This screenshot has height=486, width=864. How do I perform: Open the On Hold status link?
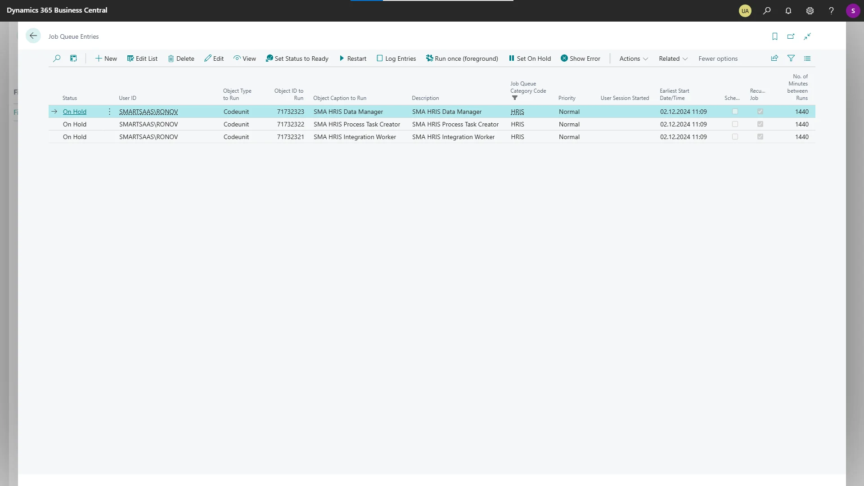75,112
